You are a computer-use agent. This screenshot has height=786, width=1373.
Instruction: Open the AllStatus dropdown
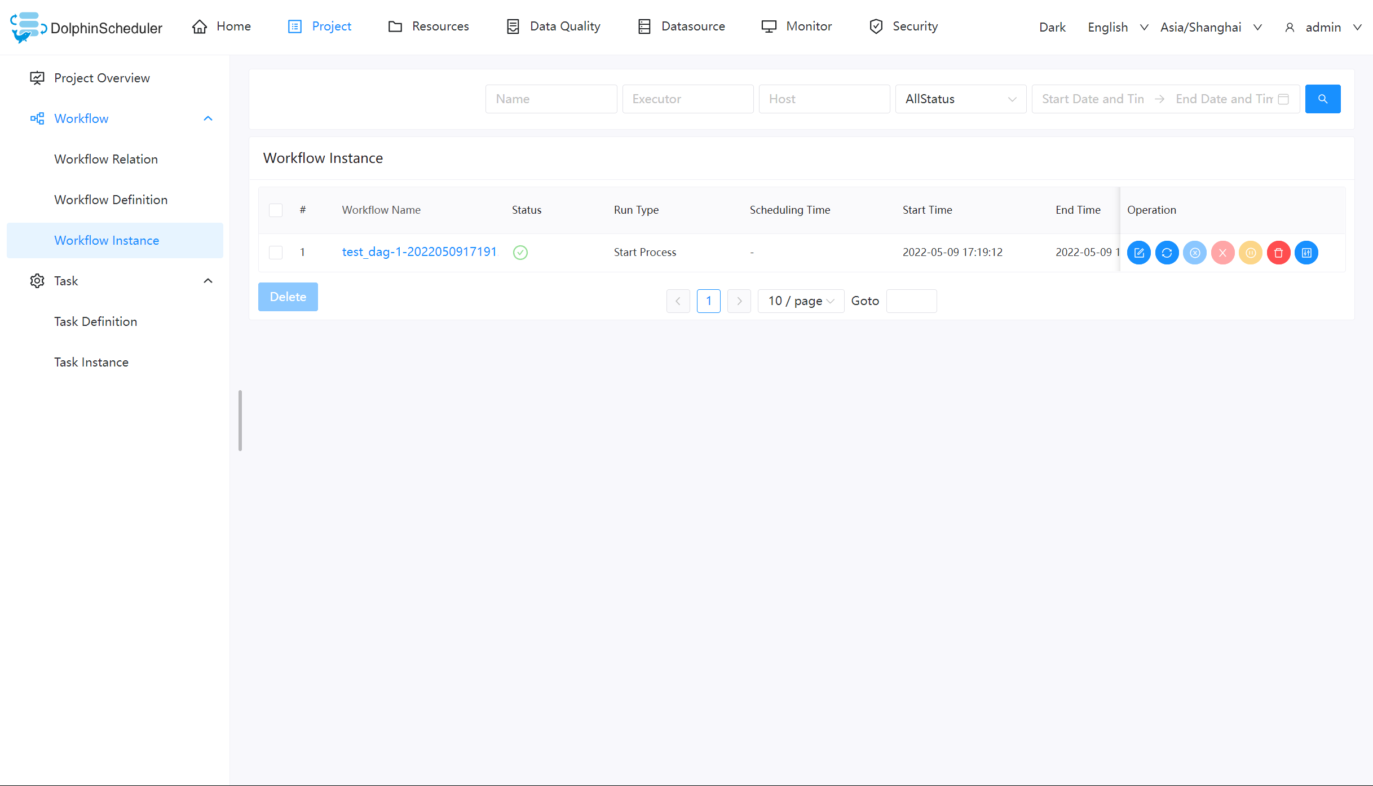(960, 99)
